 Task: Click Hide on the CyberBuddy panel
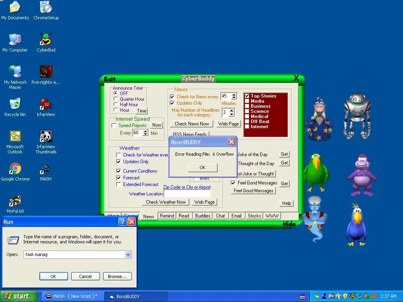tap(289, 224)
